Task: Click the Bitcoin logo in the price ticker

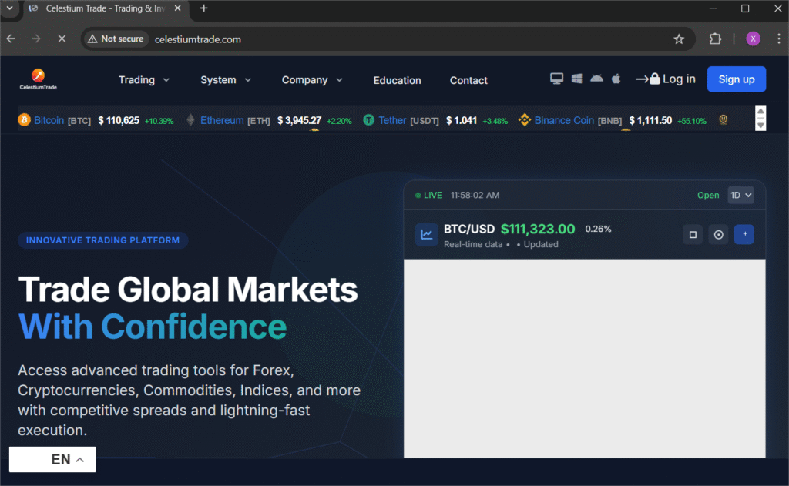Action: coord(25,120)
